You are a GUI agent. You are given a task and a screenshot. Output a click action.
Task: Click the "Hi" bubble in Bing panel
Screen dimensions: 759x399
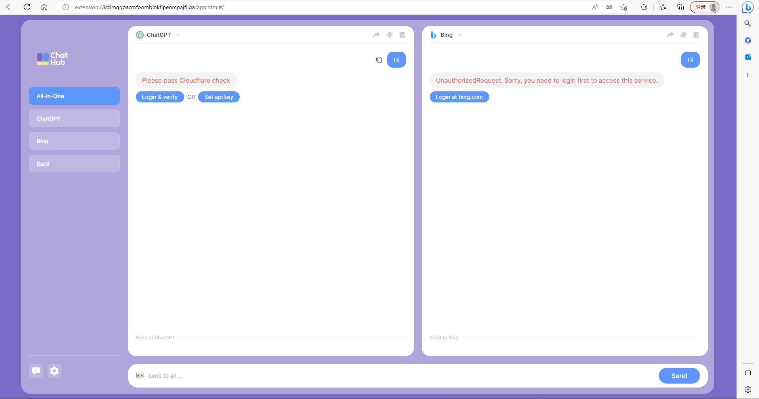pyautogui.click(x=690, y=60)
